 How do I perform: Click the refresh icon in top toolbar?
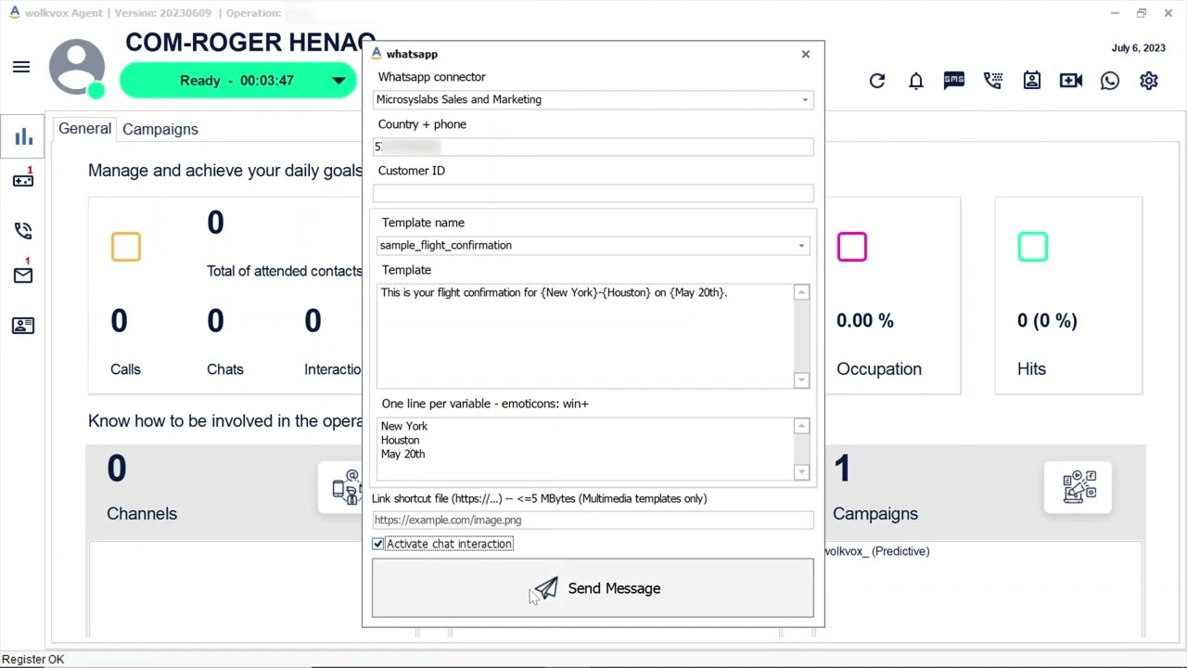click(x=877, y=81)
